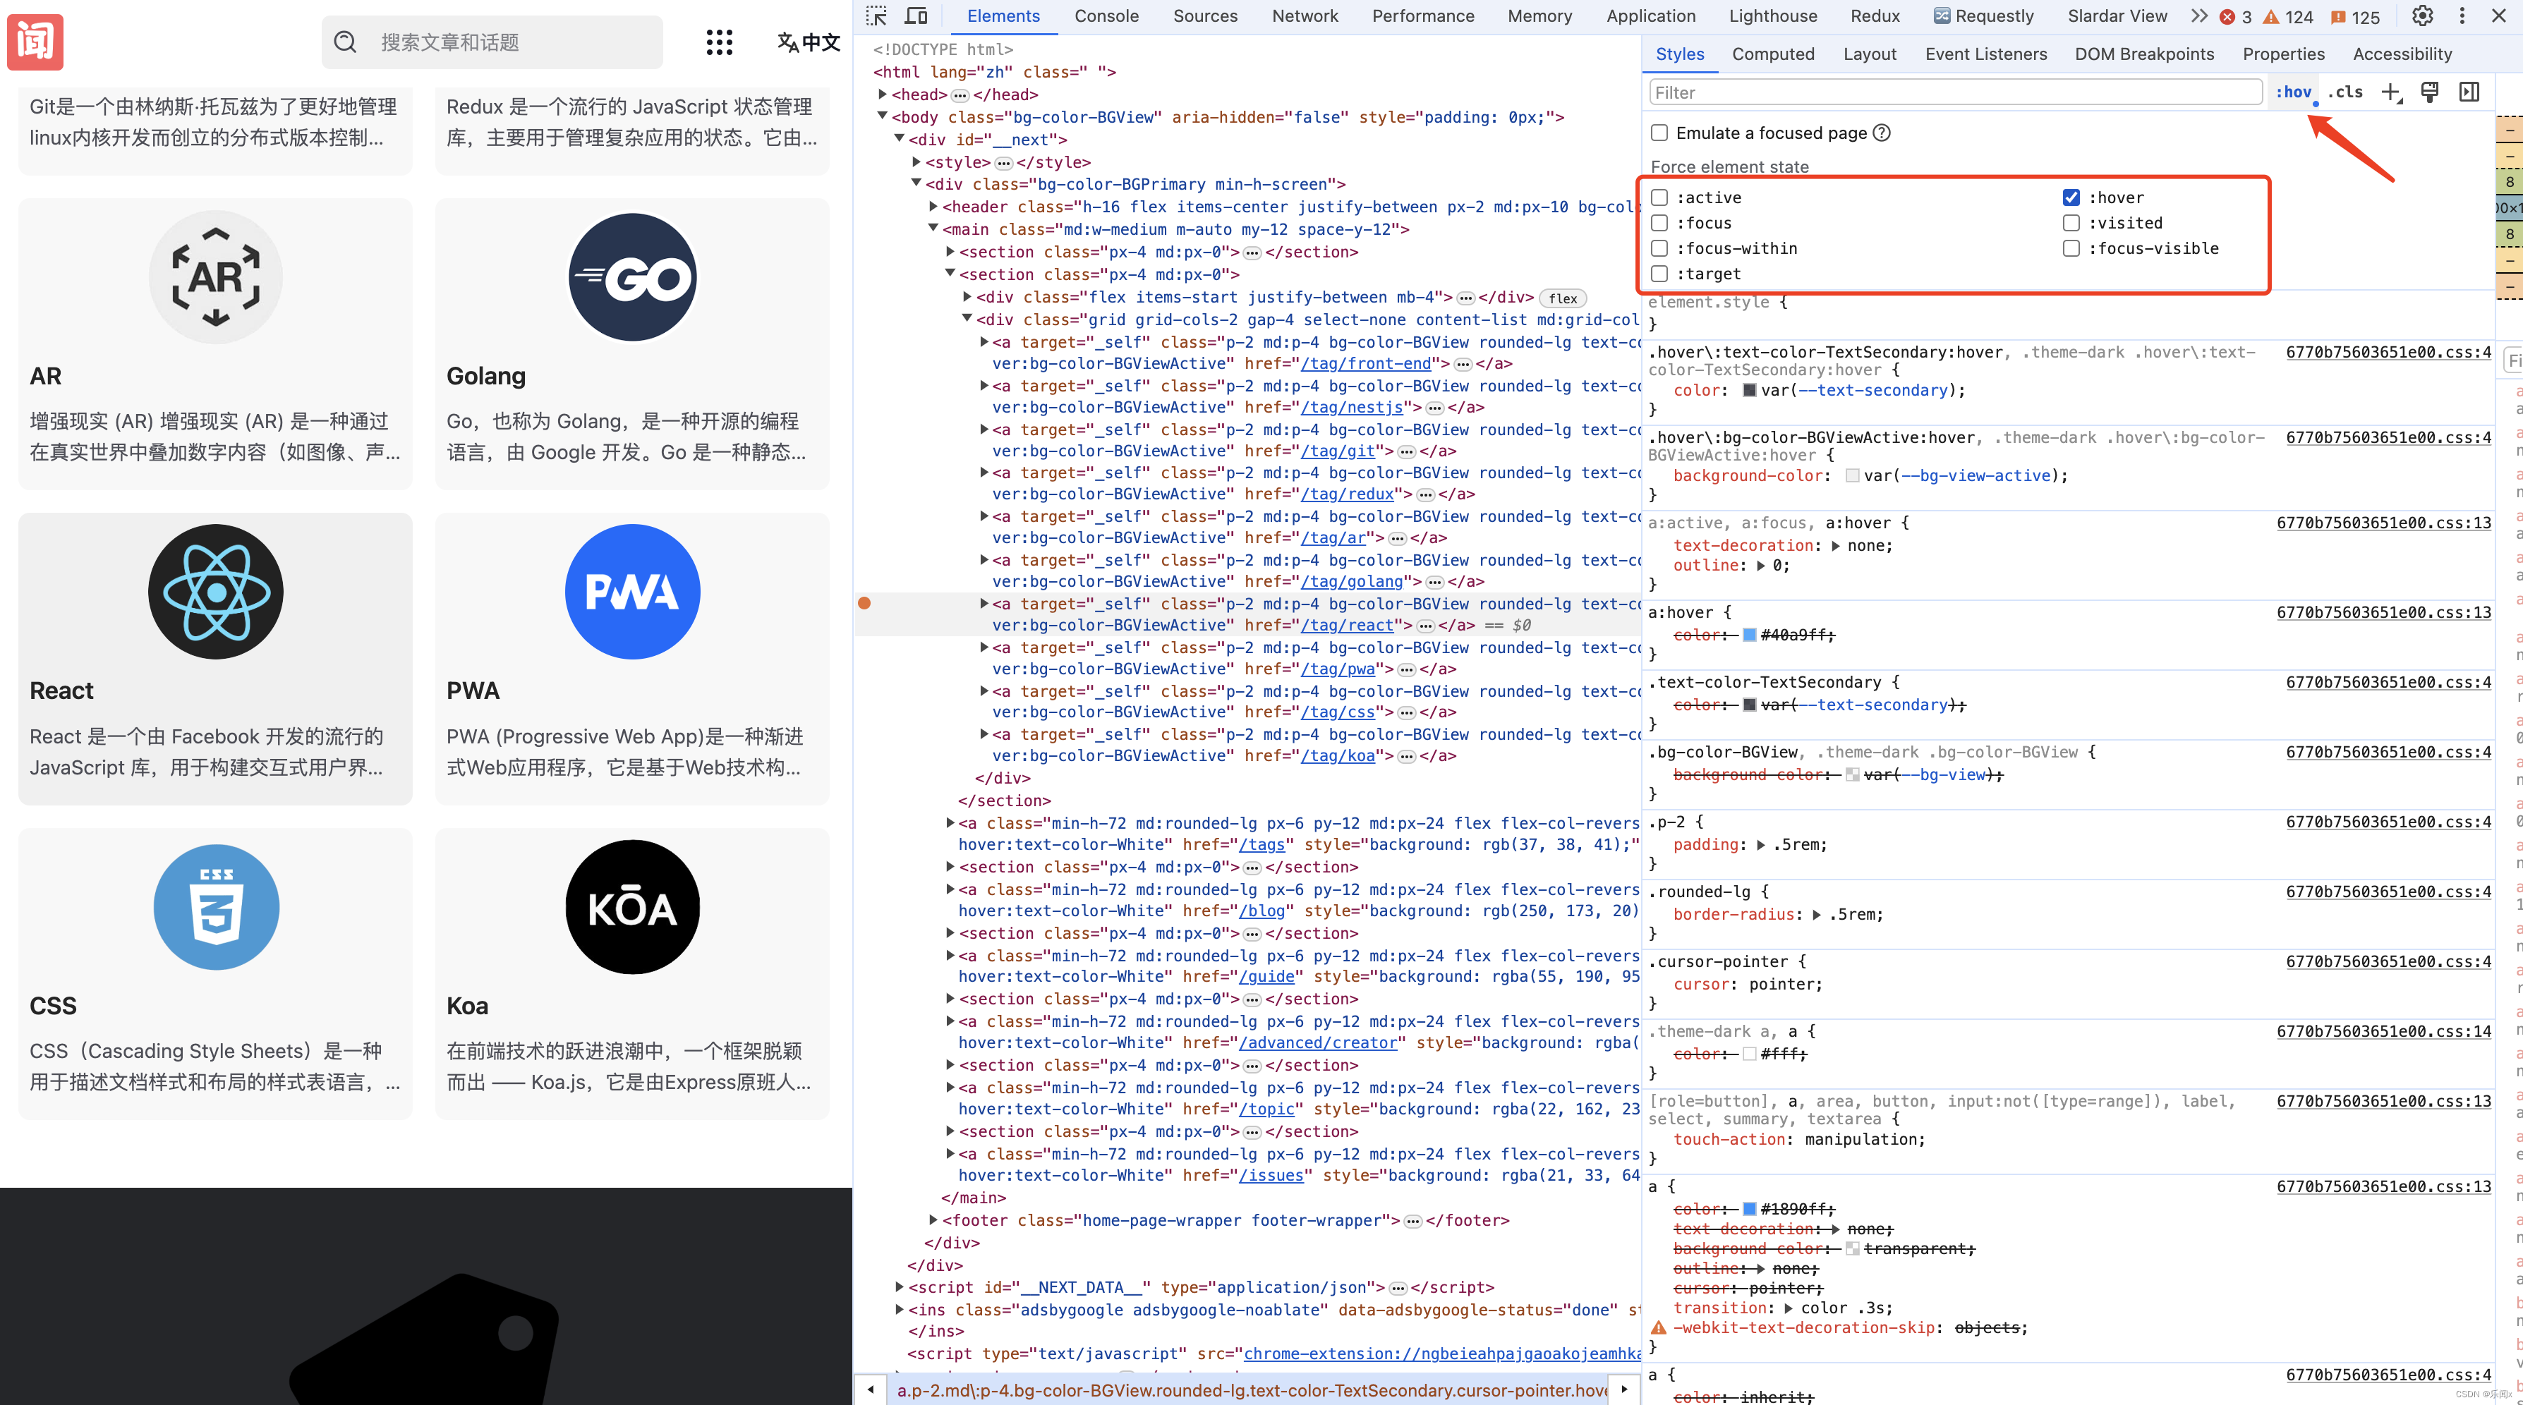This screenshot has width=2523, height=1405.
Task: Switch language via the 中文 translate icon
Action: point(808,42)
